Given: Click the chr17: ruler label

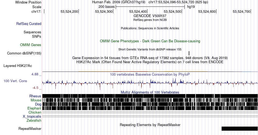Looking at the screenshot, I should (36, 11).
